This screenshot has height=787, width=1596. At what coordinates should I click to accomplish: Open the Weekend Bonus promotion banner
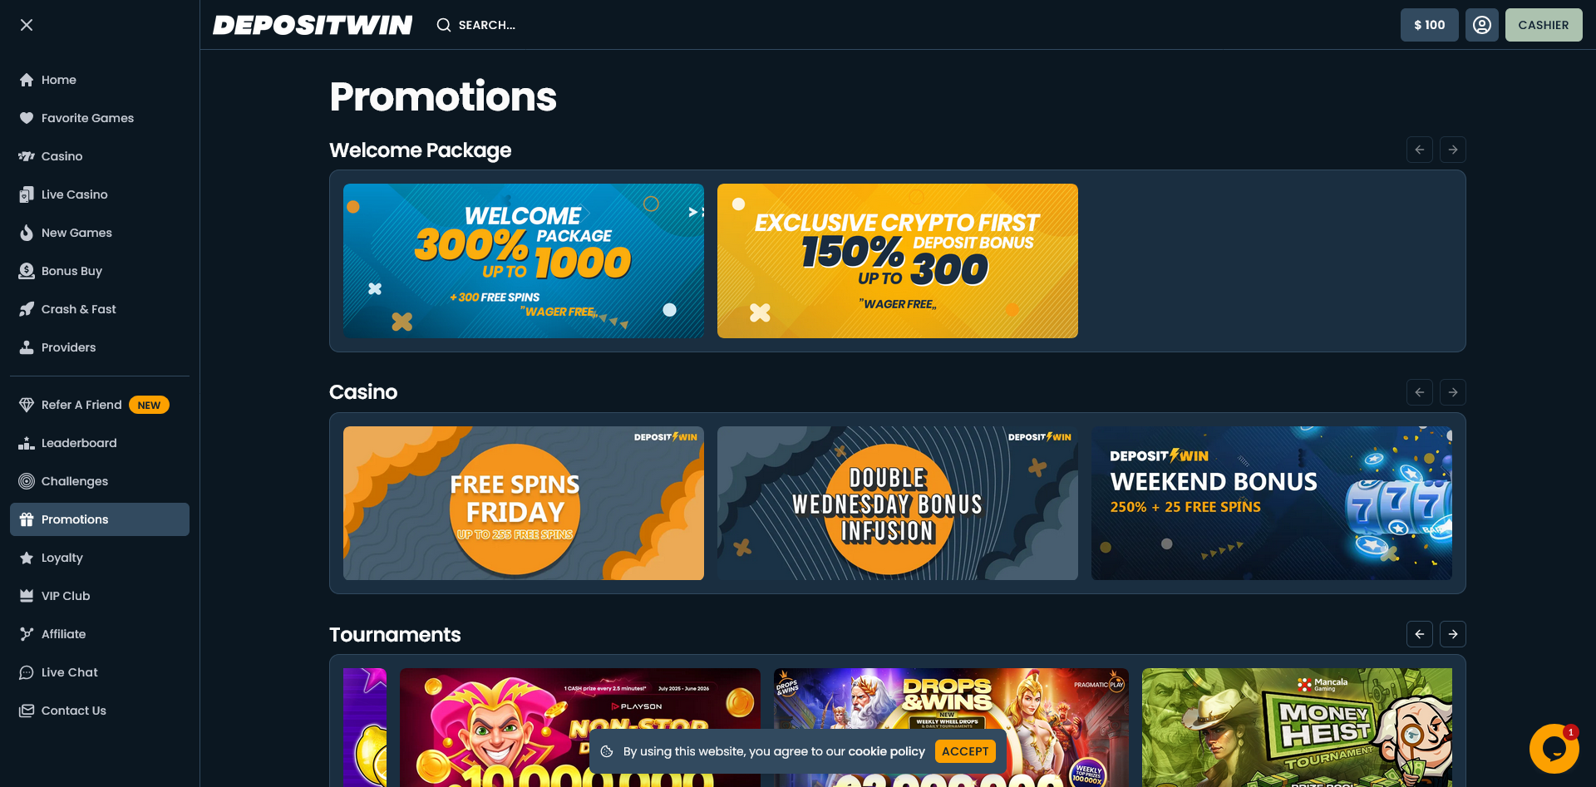[x=1271, y=504]
